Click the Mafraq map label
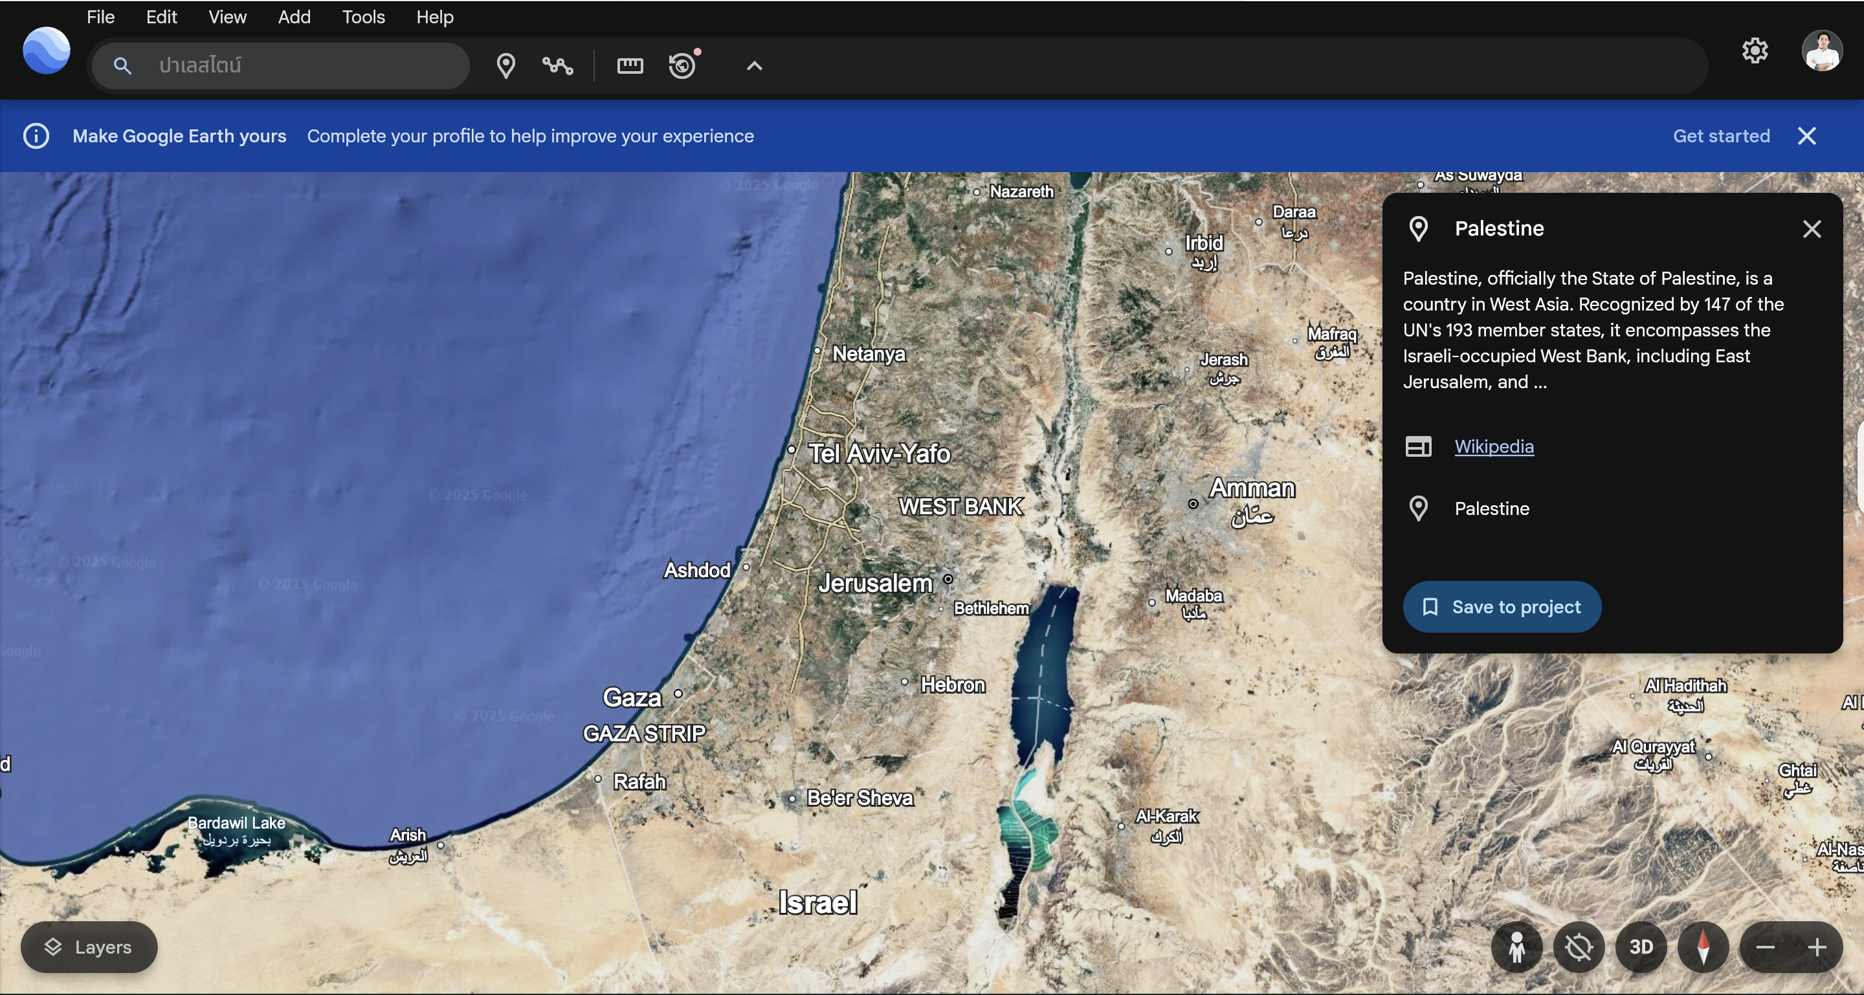This screenshot has height=995, width=1864. (1331, 334)
